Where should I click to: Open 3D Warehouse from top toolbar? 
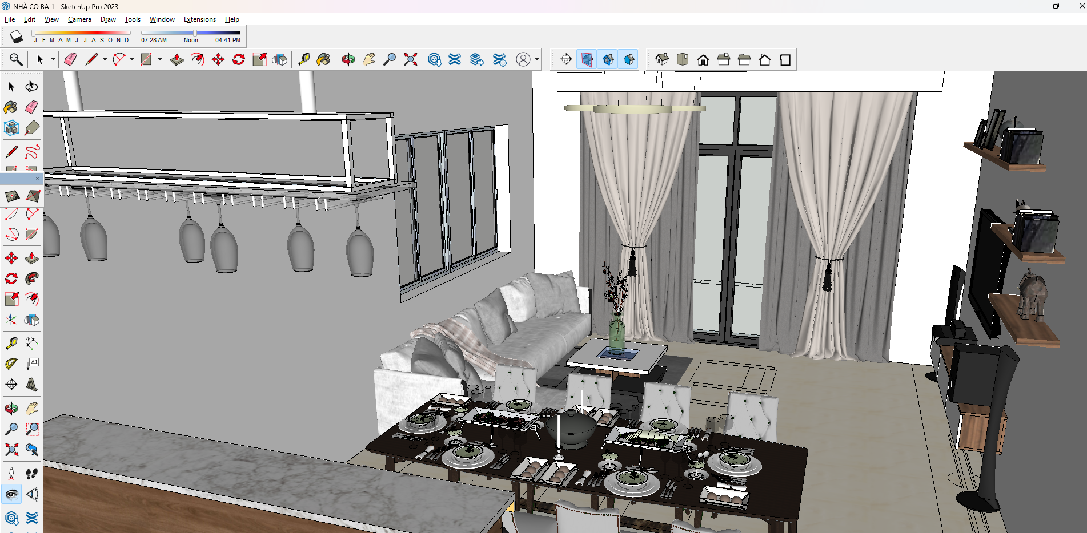coord(435,59)
